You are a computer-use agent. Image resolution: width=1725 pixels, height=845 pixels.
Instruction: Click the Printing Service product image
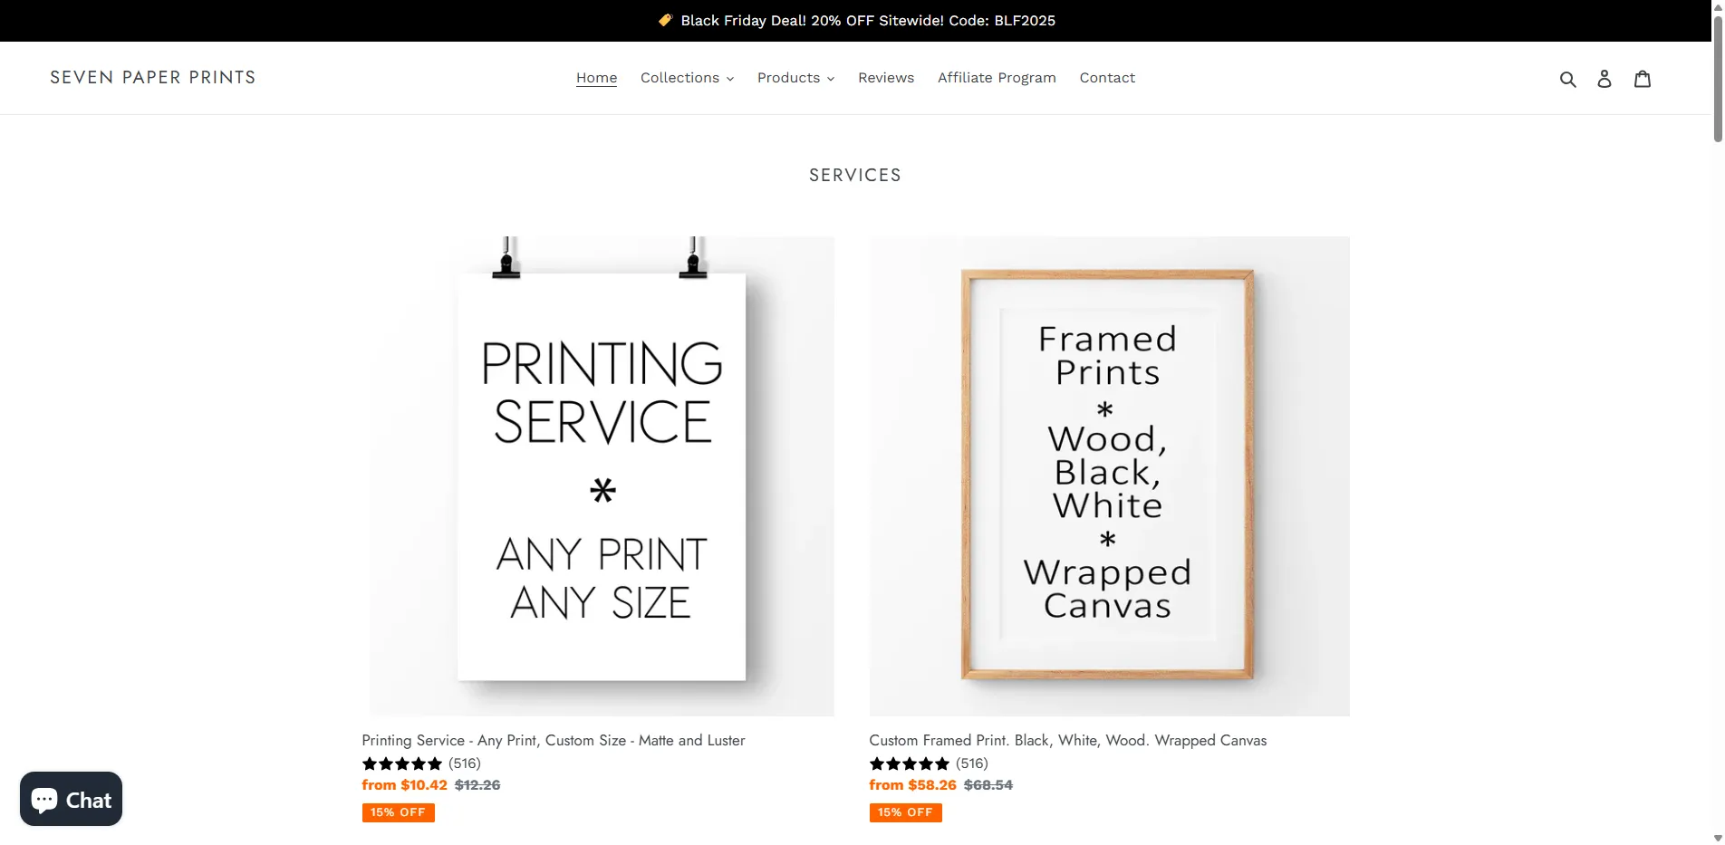point(601,475)
